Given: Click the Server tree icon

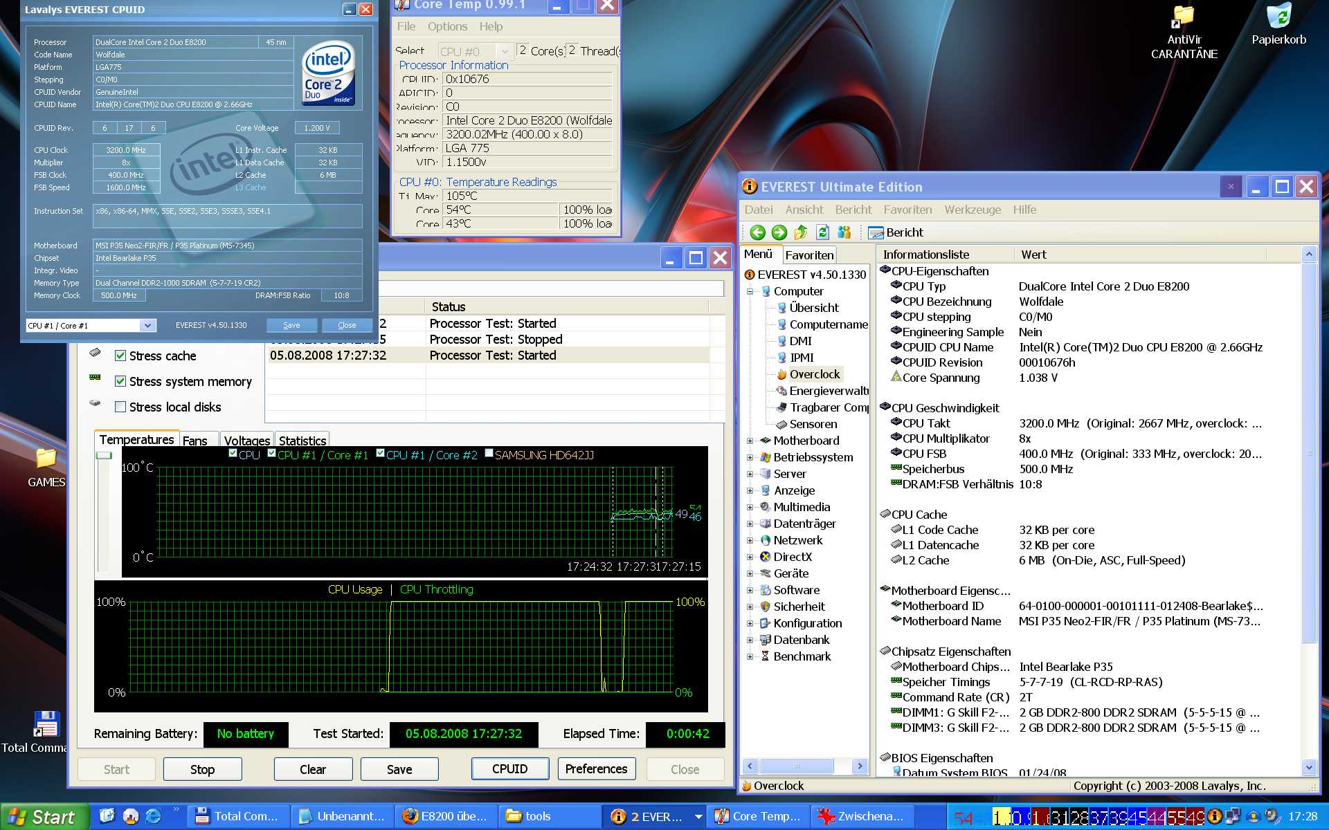Looking at the screenshot, I should pyautogui.click(x=765, y=474).
